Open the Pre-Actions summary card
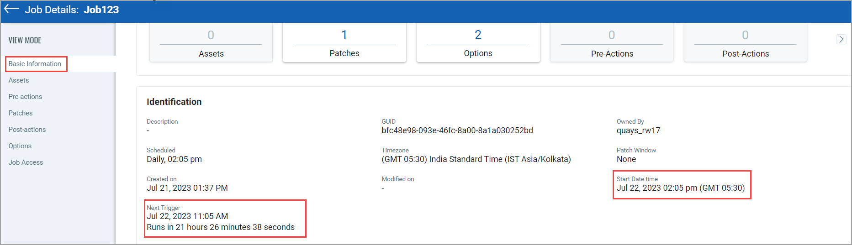The height and width of the screenshot is (245, 852). 612,42
